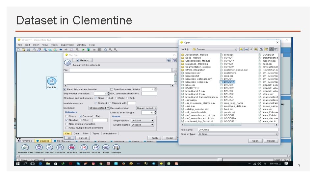
Task: Adjust the Lines to scan stepper
Action: [x=155, y=113]
